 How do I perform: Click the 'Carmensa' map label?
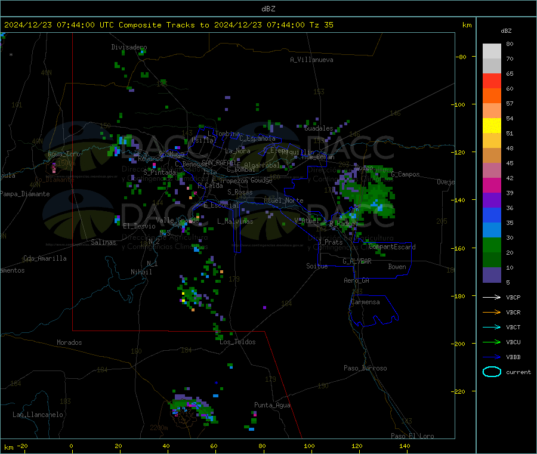coord(365,302)
